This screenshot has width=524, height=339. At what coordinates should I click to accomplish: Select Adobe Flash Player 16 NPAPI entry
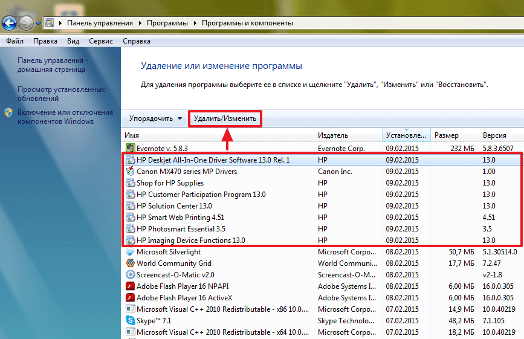click(183, 286)
